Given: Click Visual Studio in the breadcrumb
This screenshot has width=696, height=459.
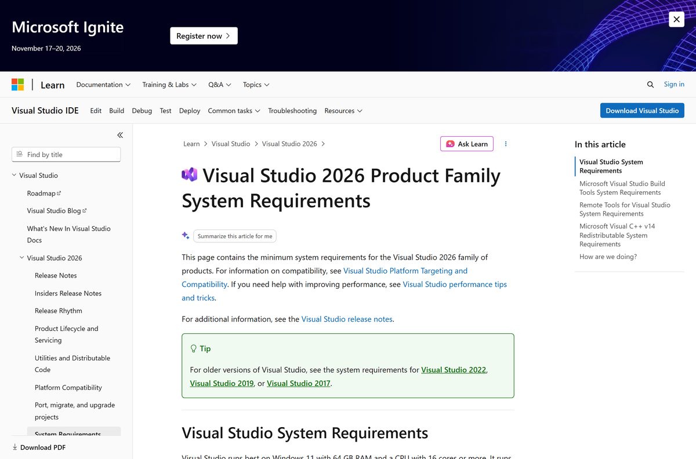Looking at the screenshot, I should tap(231, 144).
